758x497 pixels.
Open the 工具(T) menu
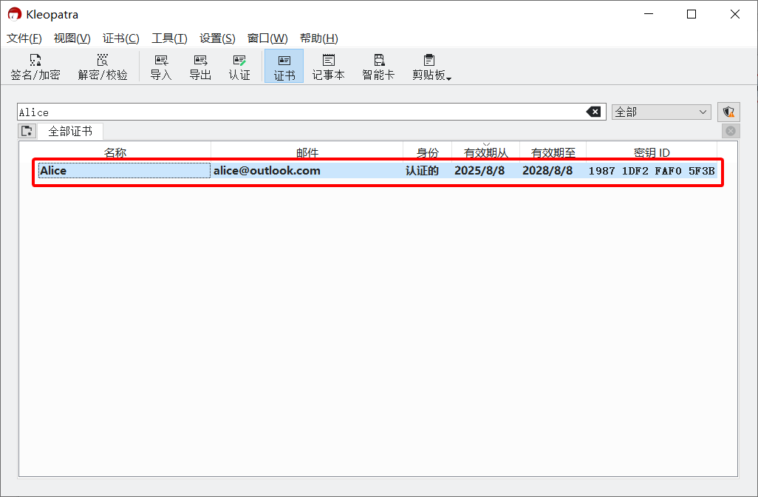click(x=169, y=38)
